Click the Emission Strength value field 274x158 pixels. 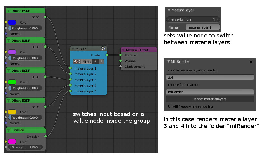(25, 147)
